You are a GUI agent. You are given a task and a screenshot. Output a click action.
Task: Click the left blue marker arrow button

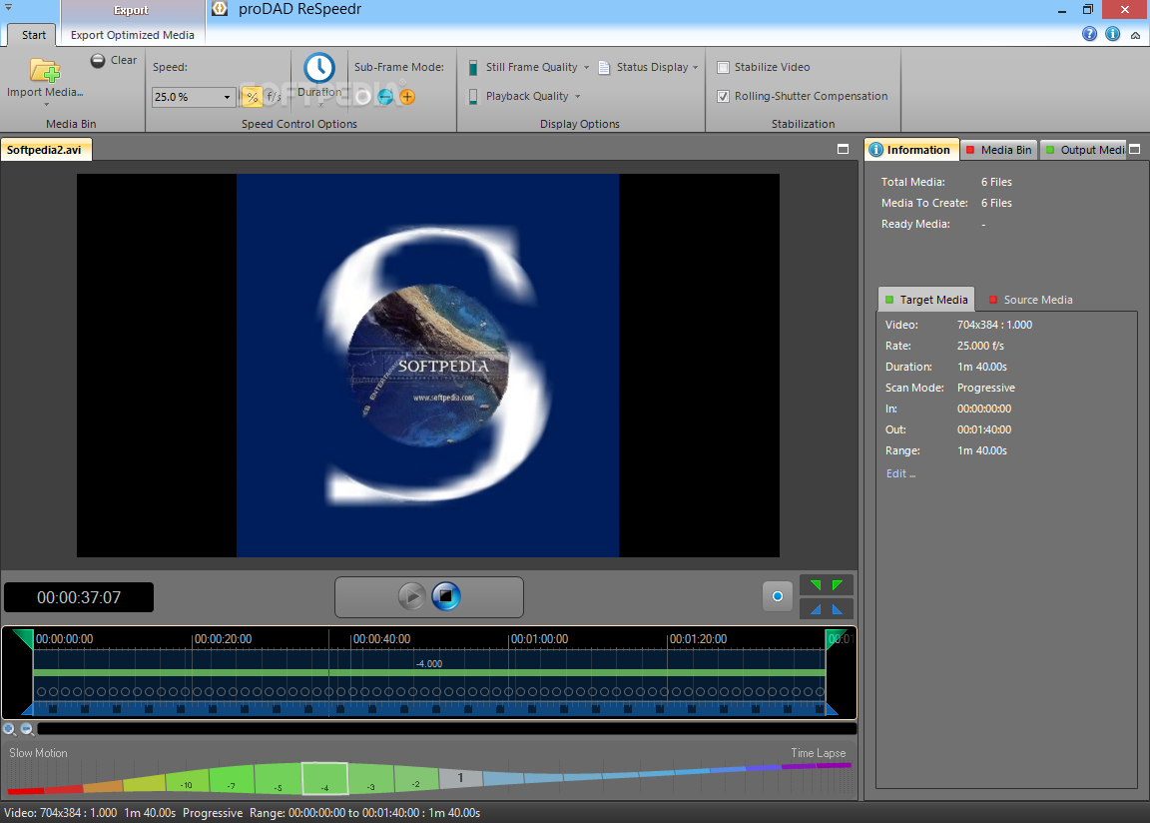(x=816, y=609)
